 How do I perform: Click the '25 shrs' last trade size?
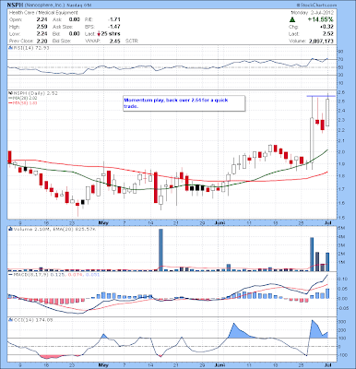(111, 34)
